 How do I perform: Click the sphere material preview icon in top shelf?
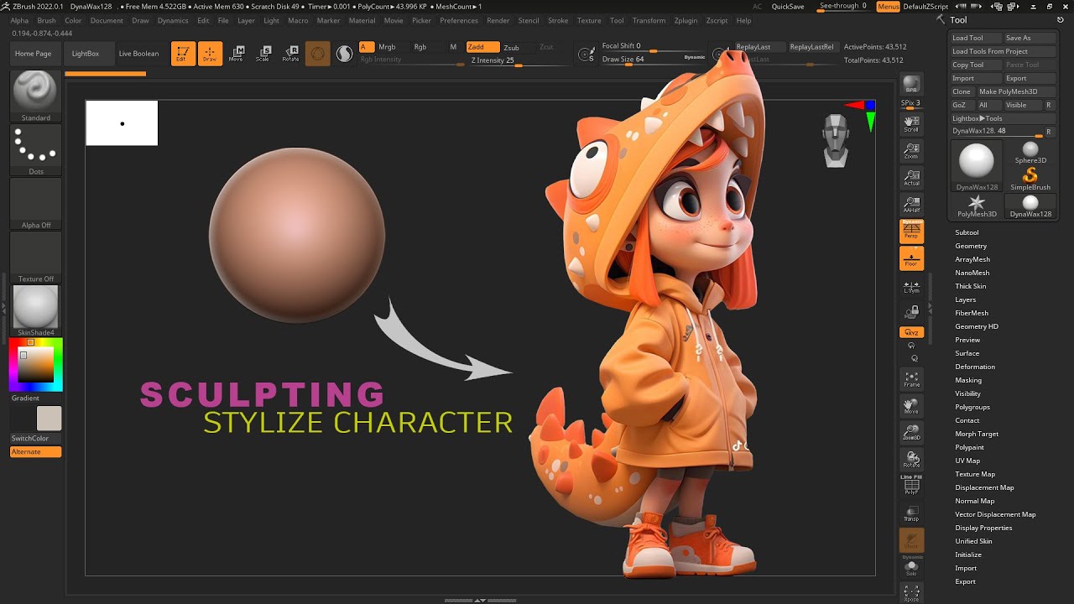(x=317, y=54)
